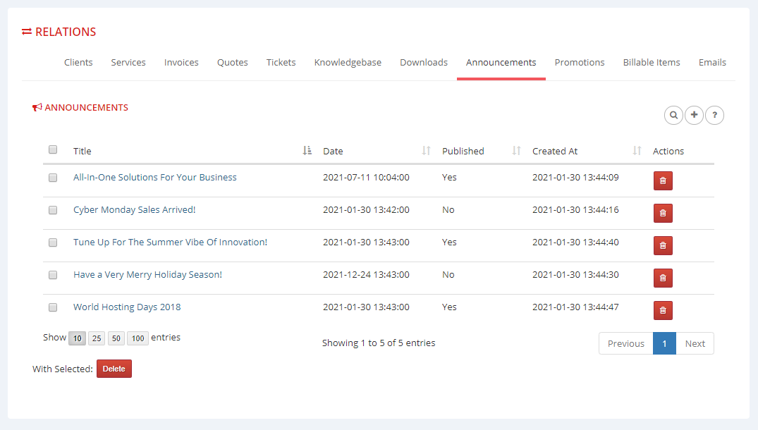Sort the table by the Date column arrows
The image size is (758, 430).
tap(425, 150)
